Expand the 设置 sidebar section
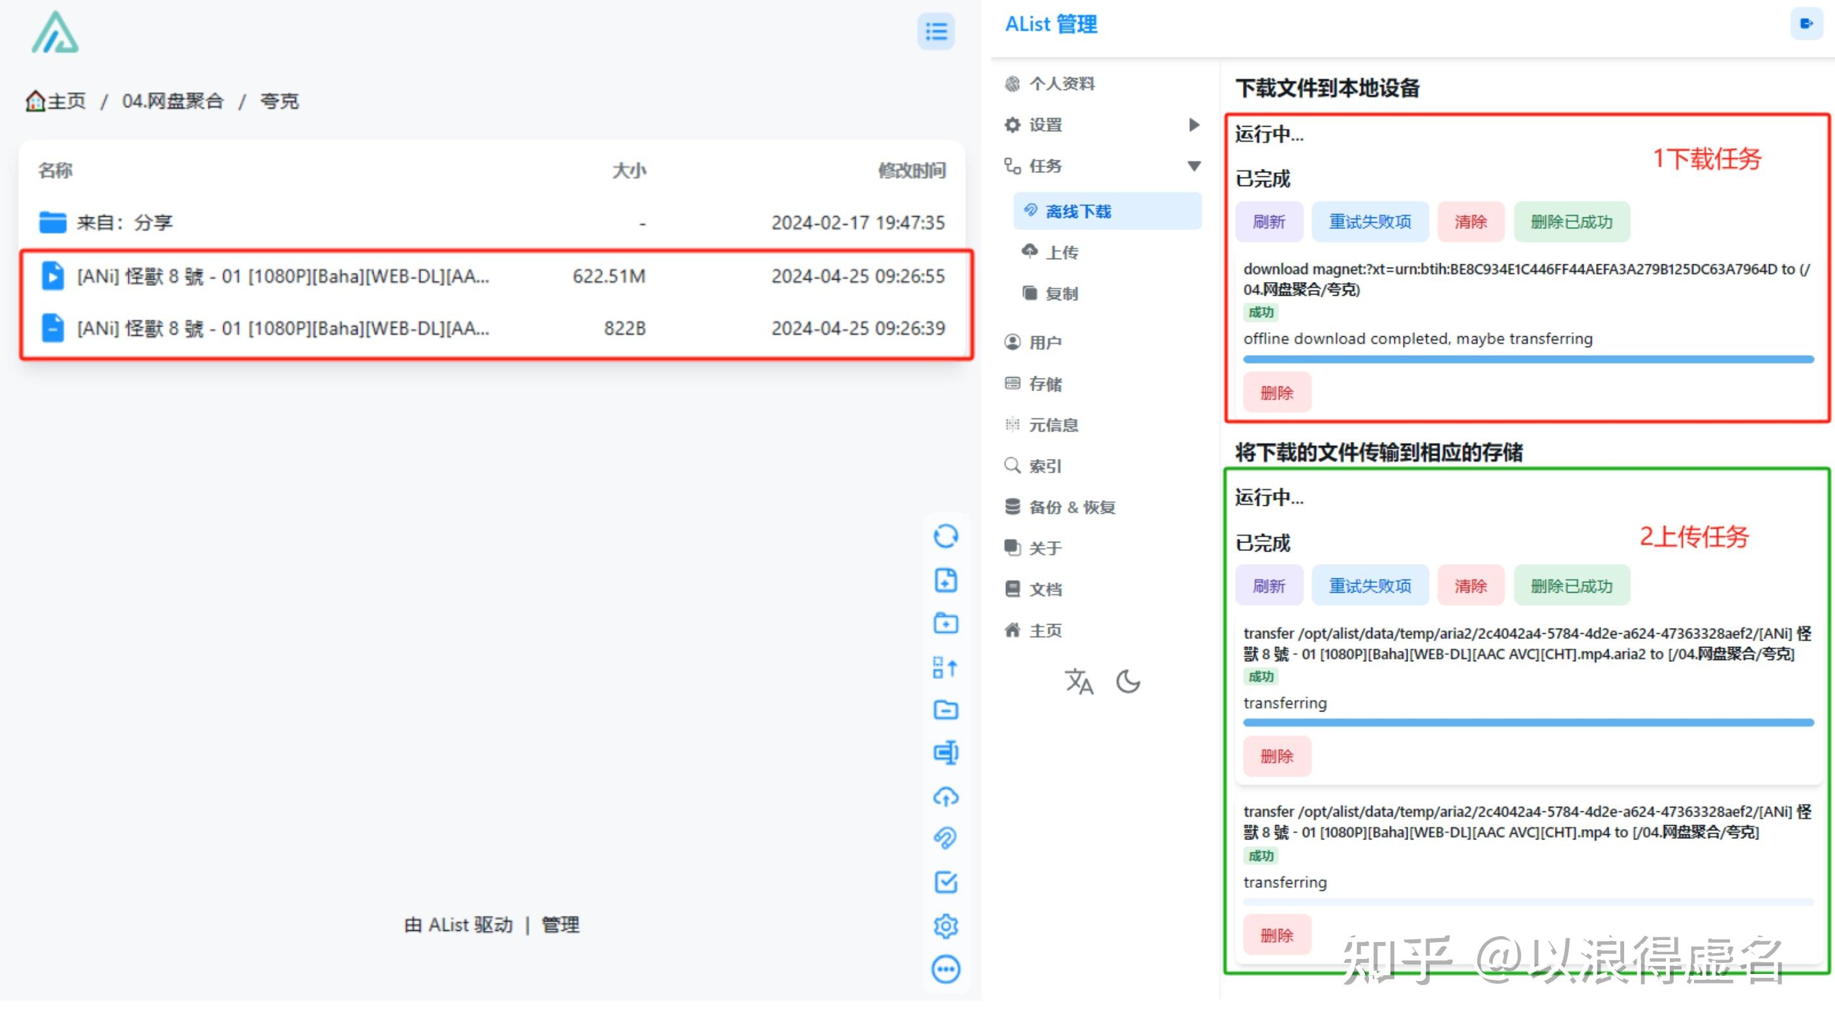The height and width of the screenshot is (1034, 1835). coord(1194,125)
